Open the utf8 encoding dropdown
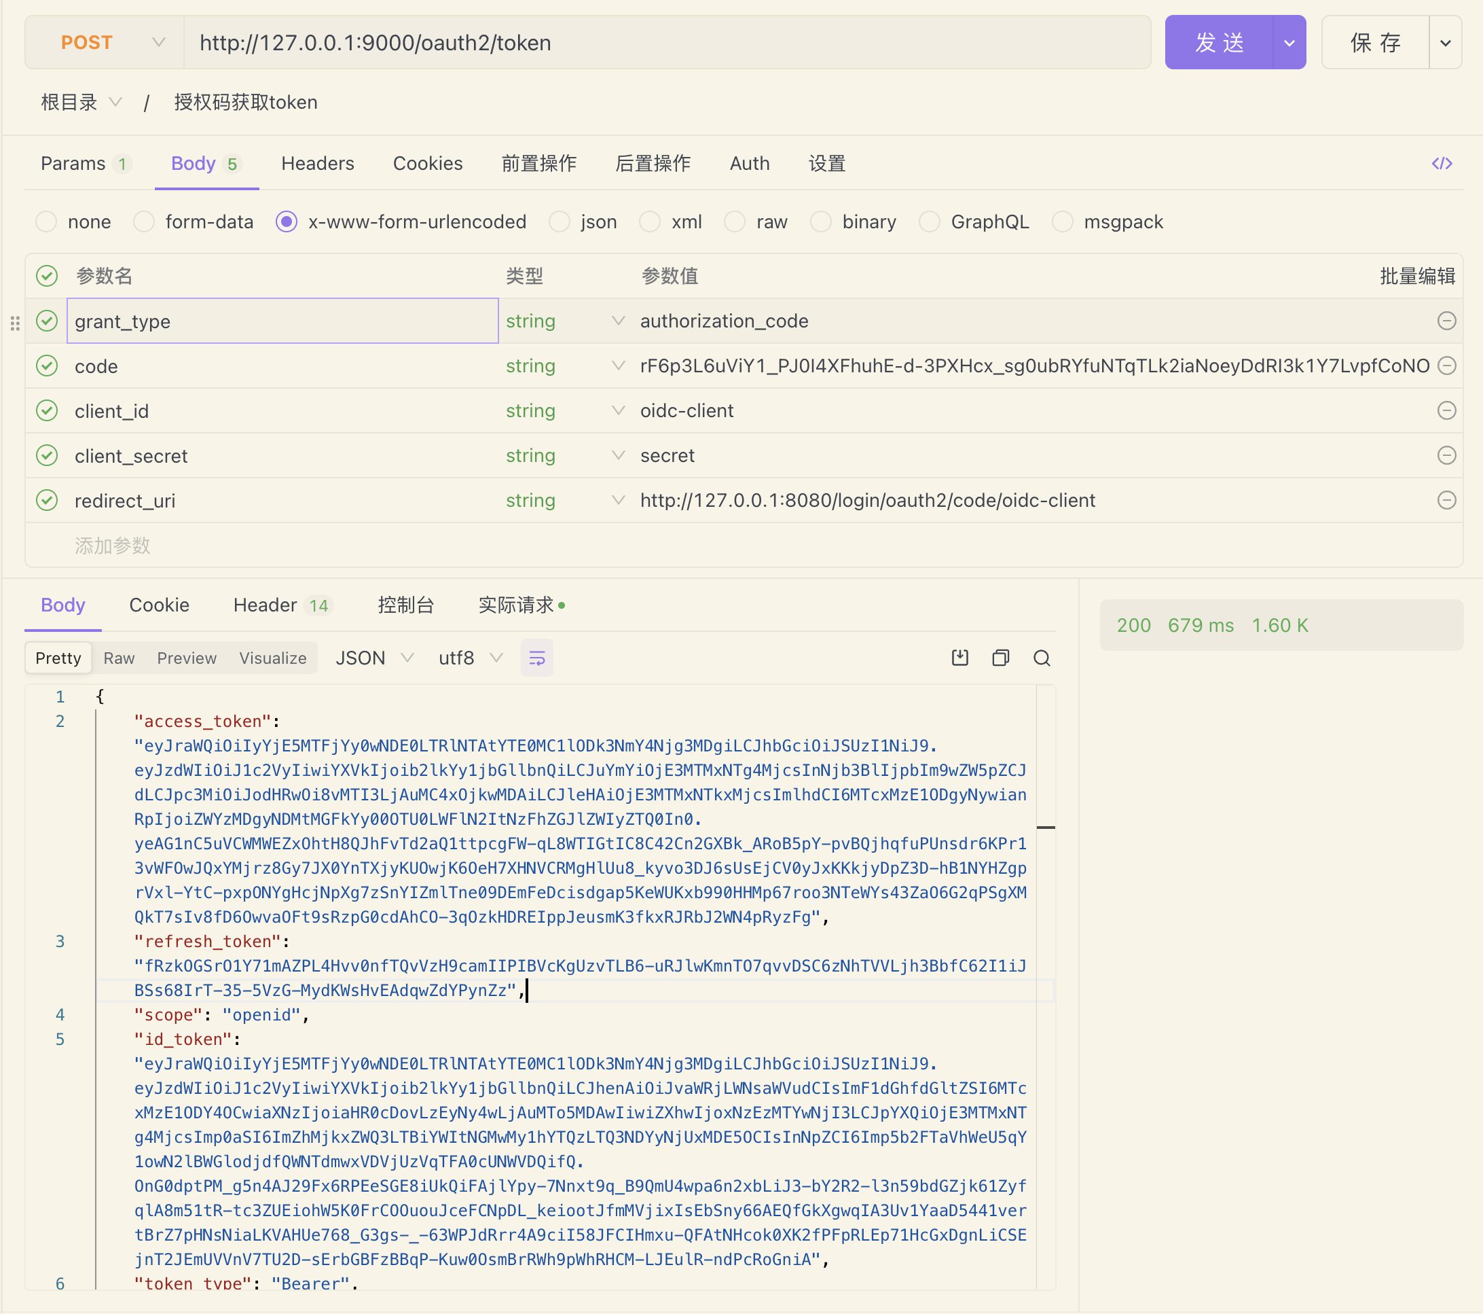Viewport: 1483px width, 1314px height. click(x=471, y=658)
